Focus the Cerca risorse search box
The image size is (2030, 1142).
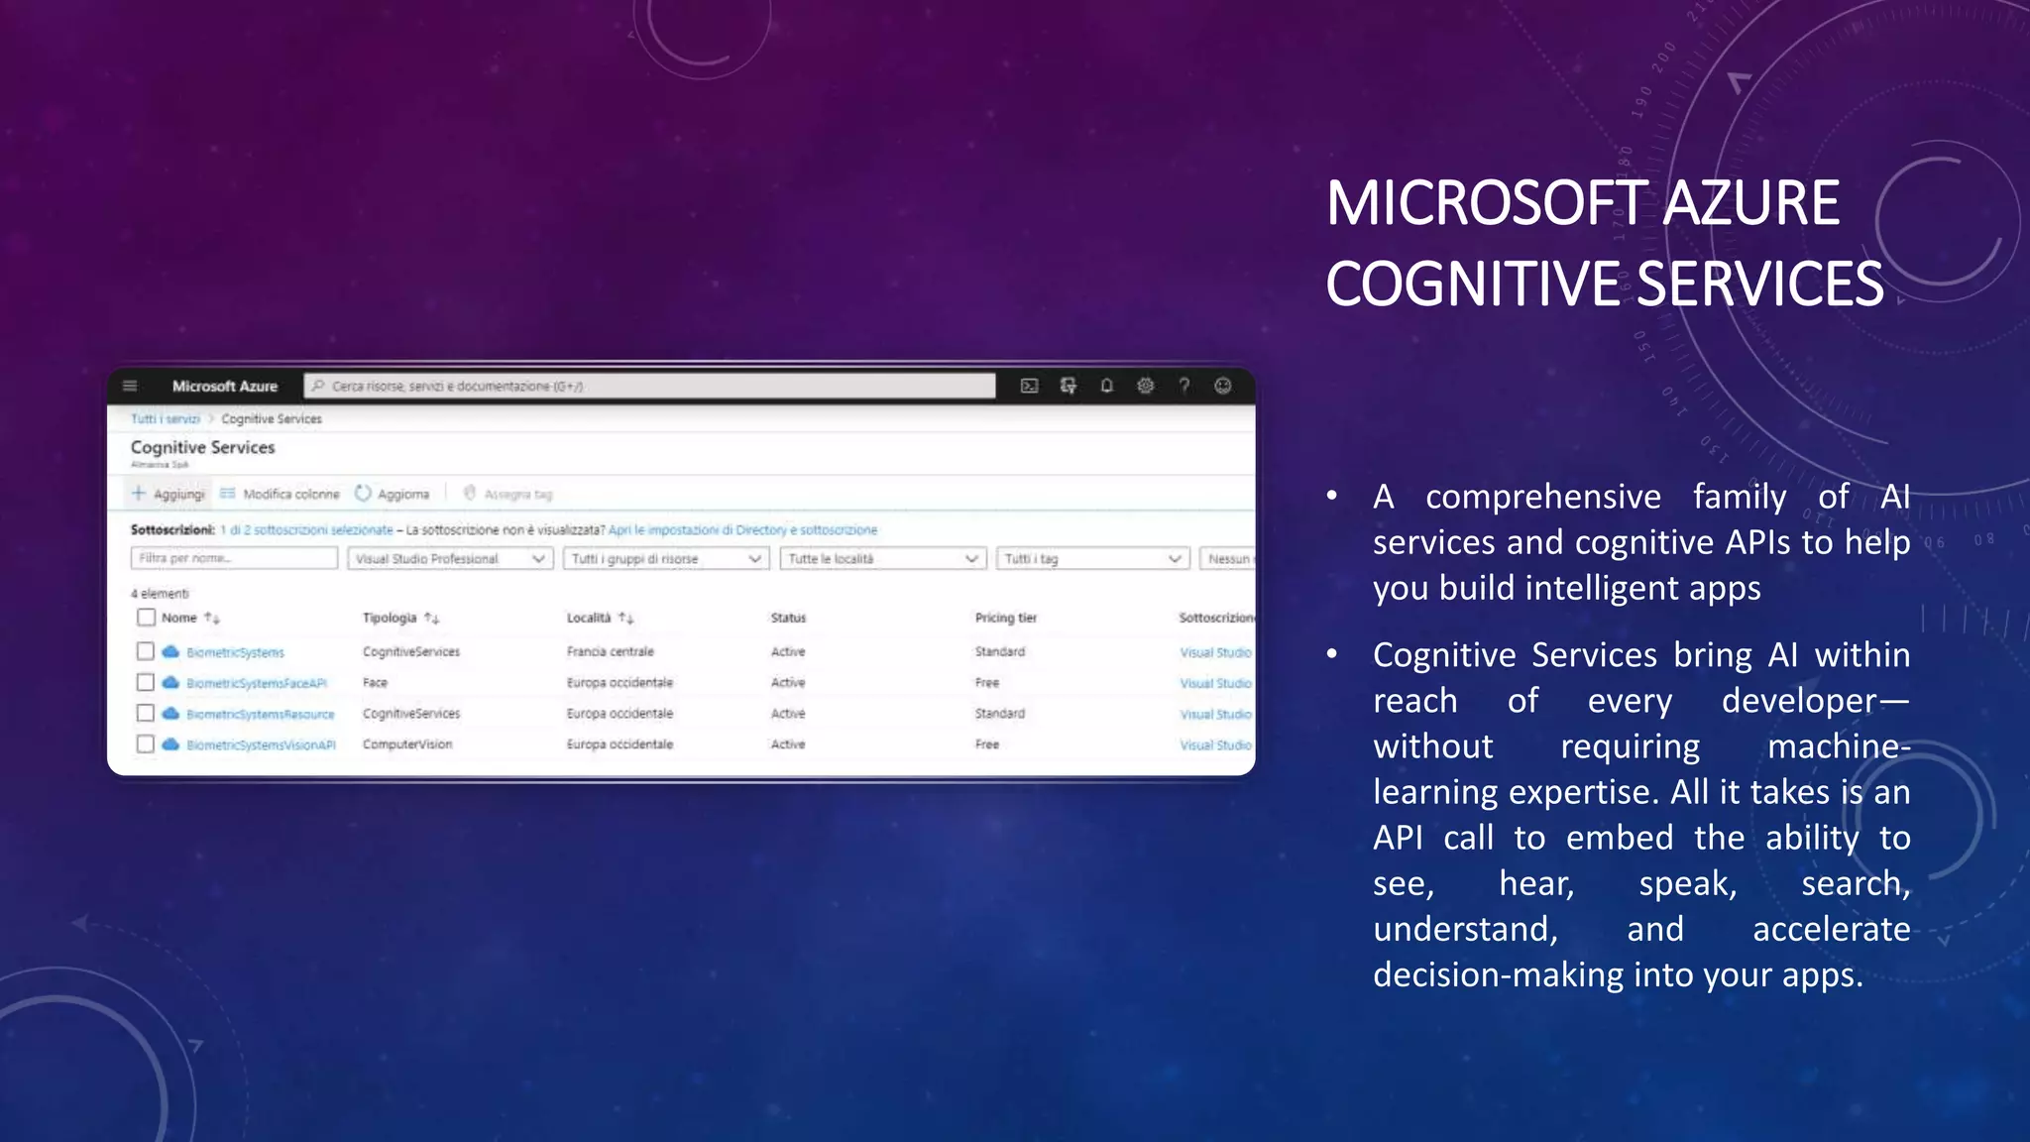(x=649, y=386)
